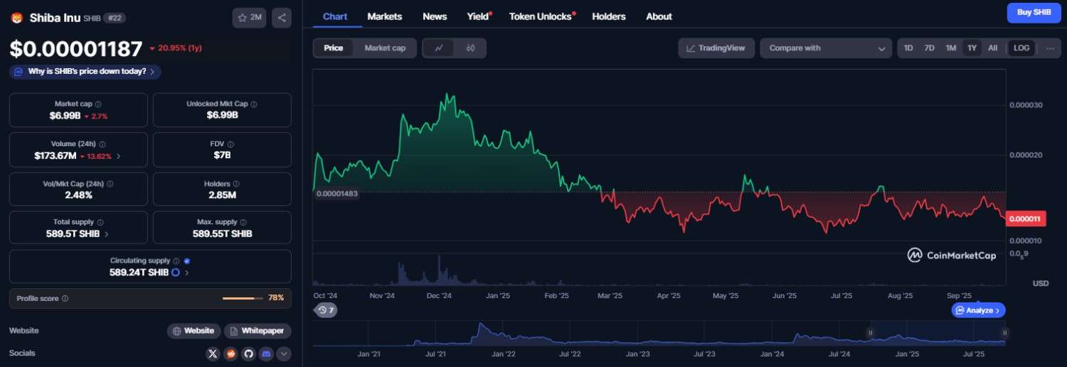The image size is (1067, 367).
Task: Click the $0.00001187 price text
Action: coord(76,48)
